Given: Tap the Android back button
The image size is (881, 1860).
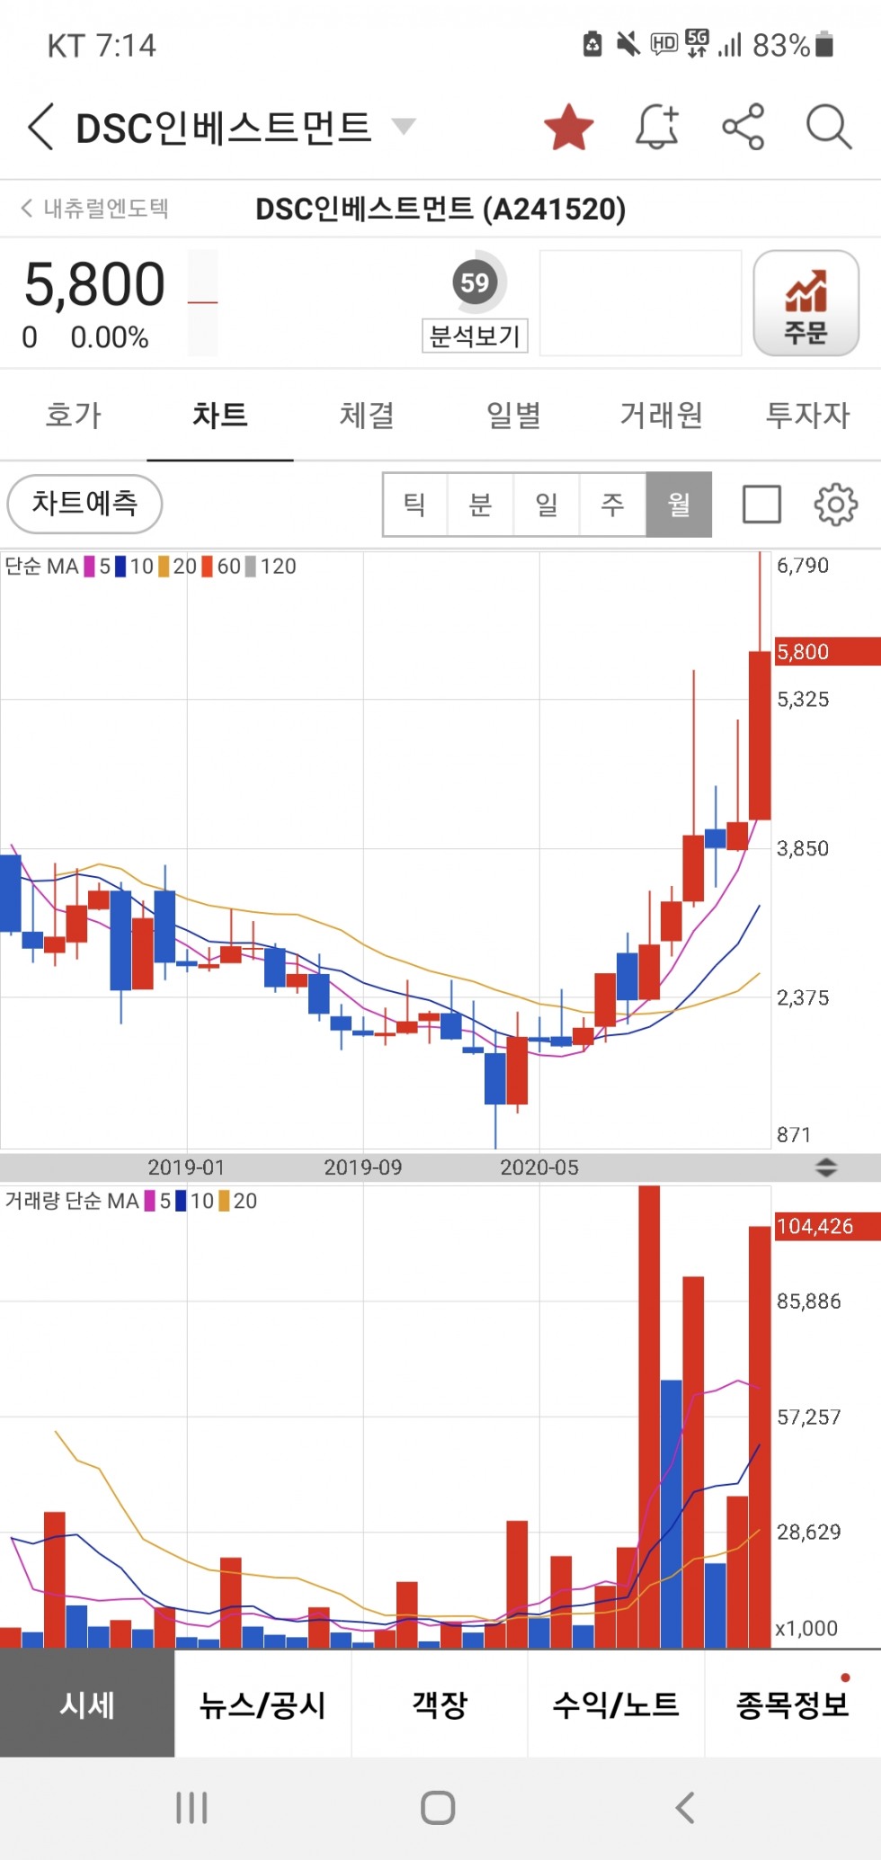Looking at the screenshot, I should click(x=685, y=1808).
